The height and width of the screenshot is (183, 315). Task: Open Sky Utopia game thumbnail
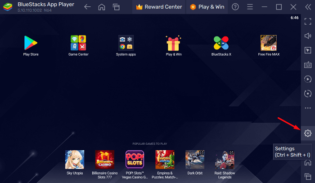[75, 160]
